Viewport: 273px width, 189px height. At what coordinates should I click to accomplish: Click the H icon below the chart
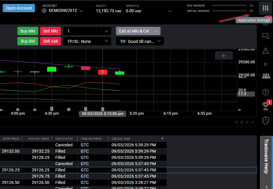click(236, 122)
